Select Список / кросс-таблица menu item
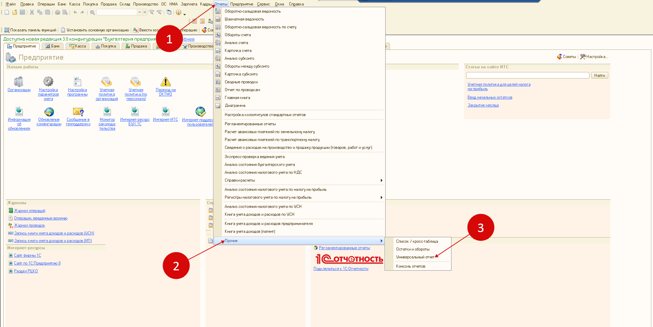Image resolution: width=653 pixels, height=327 pixels. click(417, 241)
